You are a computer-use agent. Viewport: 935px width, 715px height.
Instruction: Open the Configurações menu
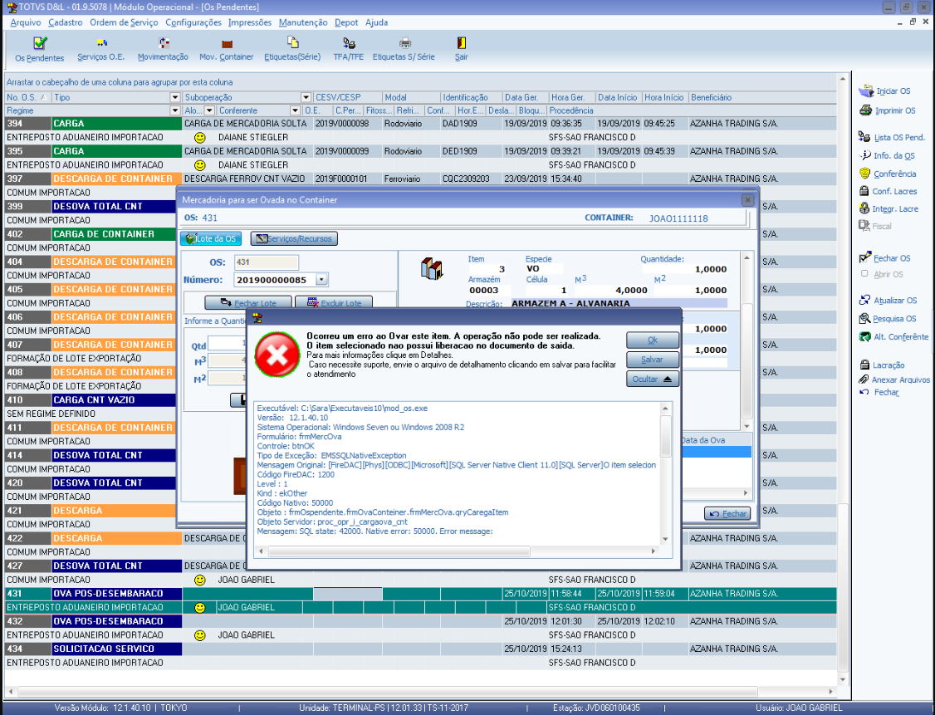coord(193,22)
